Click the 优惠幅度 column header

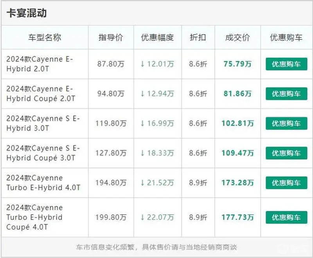158,37
